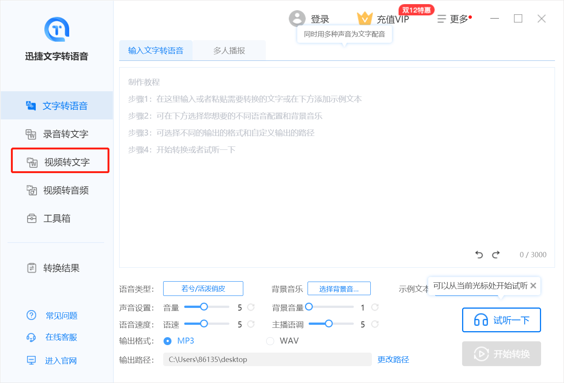564x383 pixels.
Task: Reset 音量 with its refresh icon
Action: pos(251,307)
